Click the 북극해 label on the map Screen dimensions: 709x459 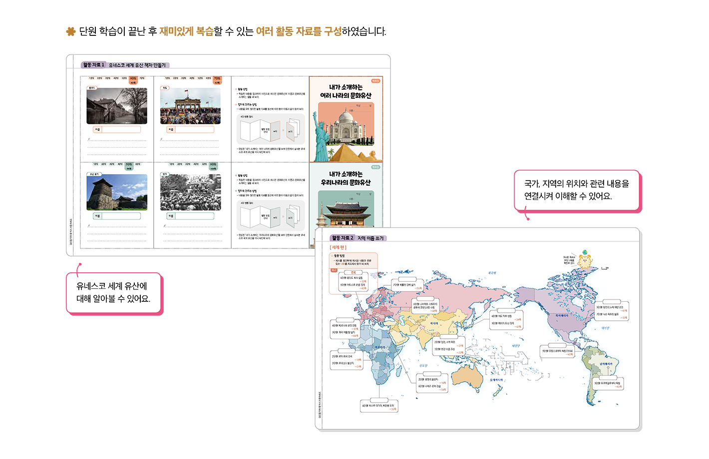(492, 273)
